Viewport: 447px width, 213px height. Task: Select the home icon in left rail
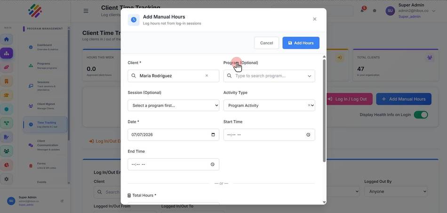tap(6, 39)
